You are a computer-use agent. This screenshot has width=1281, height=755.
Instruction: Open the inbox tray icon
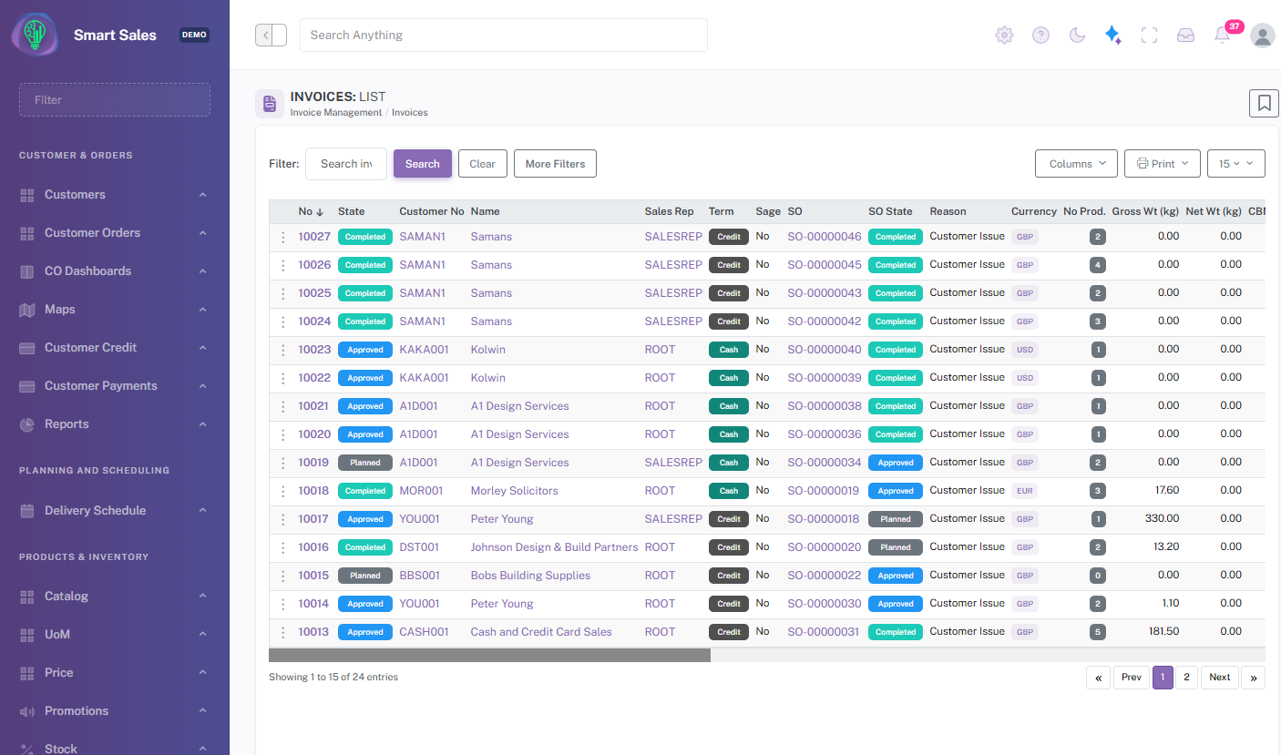[1185, 35]
